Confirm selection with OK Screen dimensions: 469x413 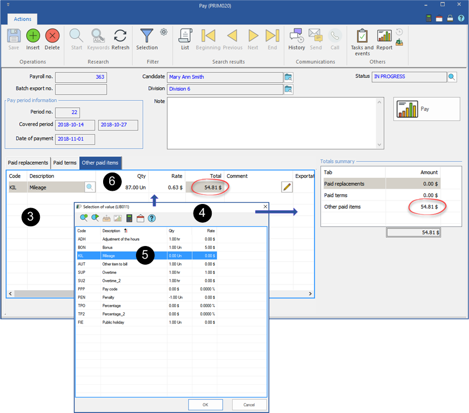[205, 405]
